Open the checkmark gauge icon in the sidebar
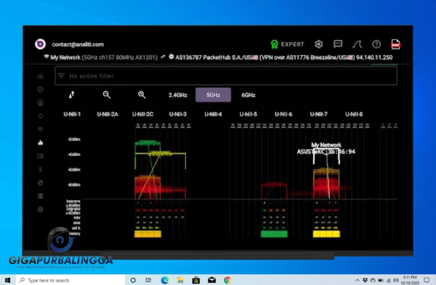Viewport: 436px width, 285px height. coord(41,89)
